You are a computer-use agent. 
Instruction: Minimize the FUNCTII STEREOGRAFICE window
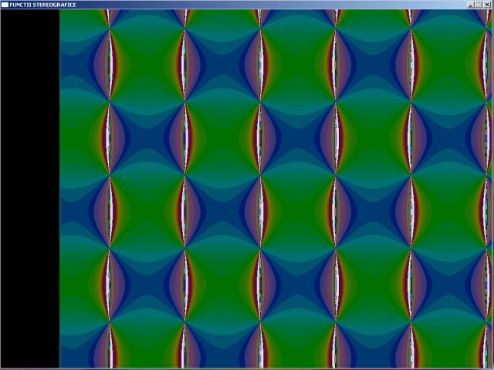point(471,5)
